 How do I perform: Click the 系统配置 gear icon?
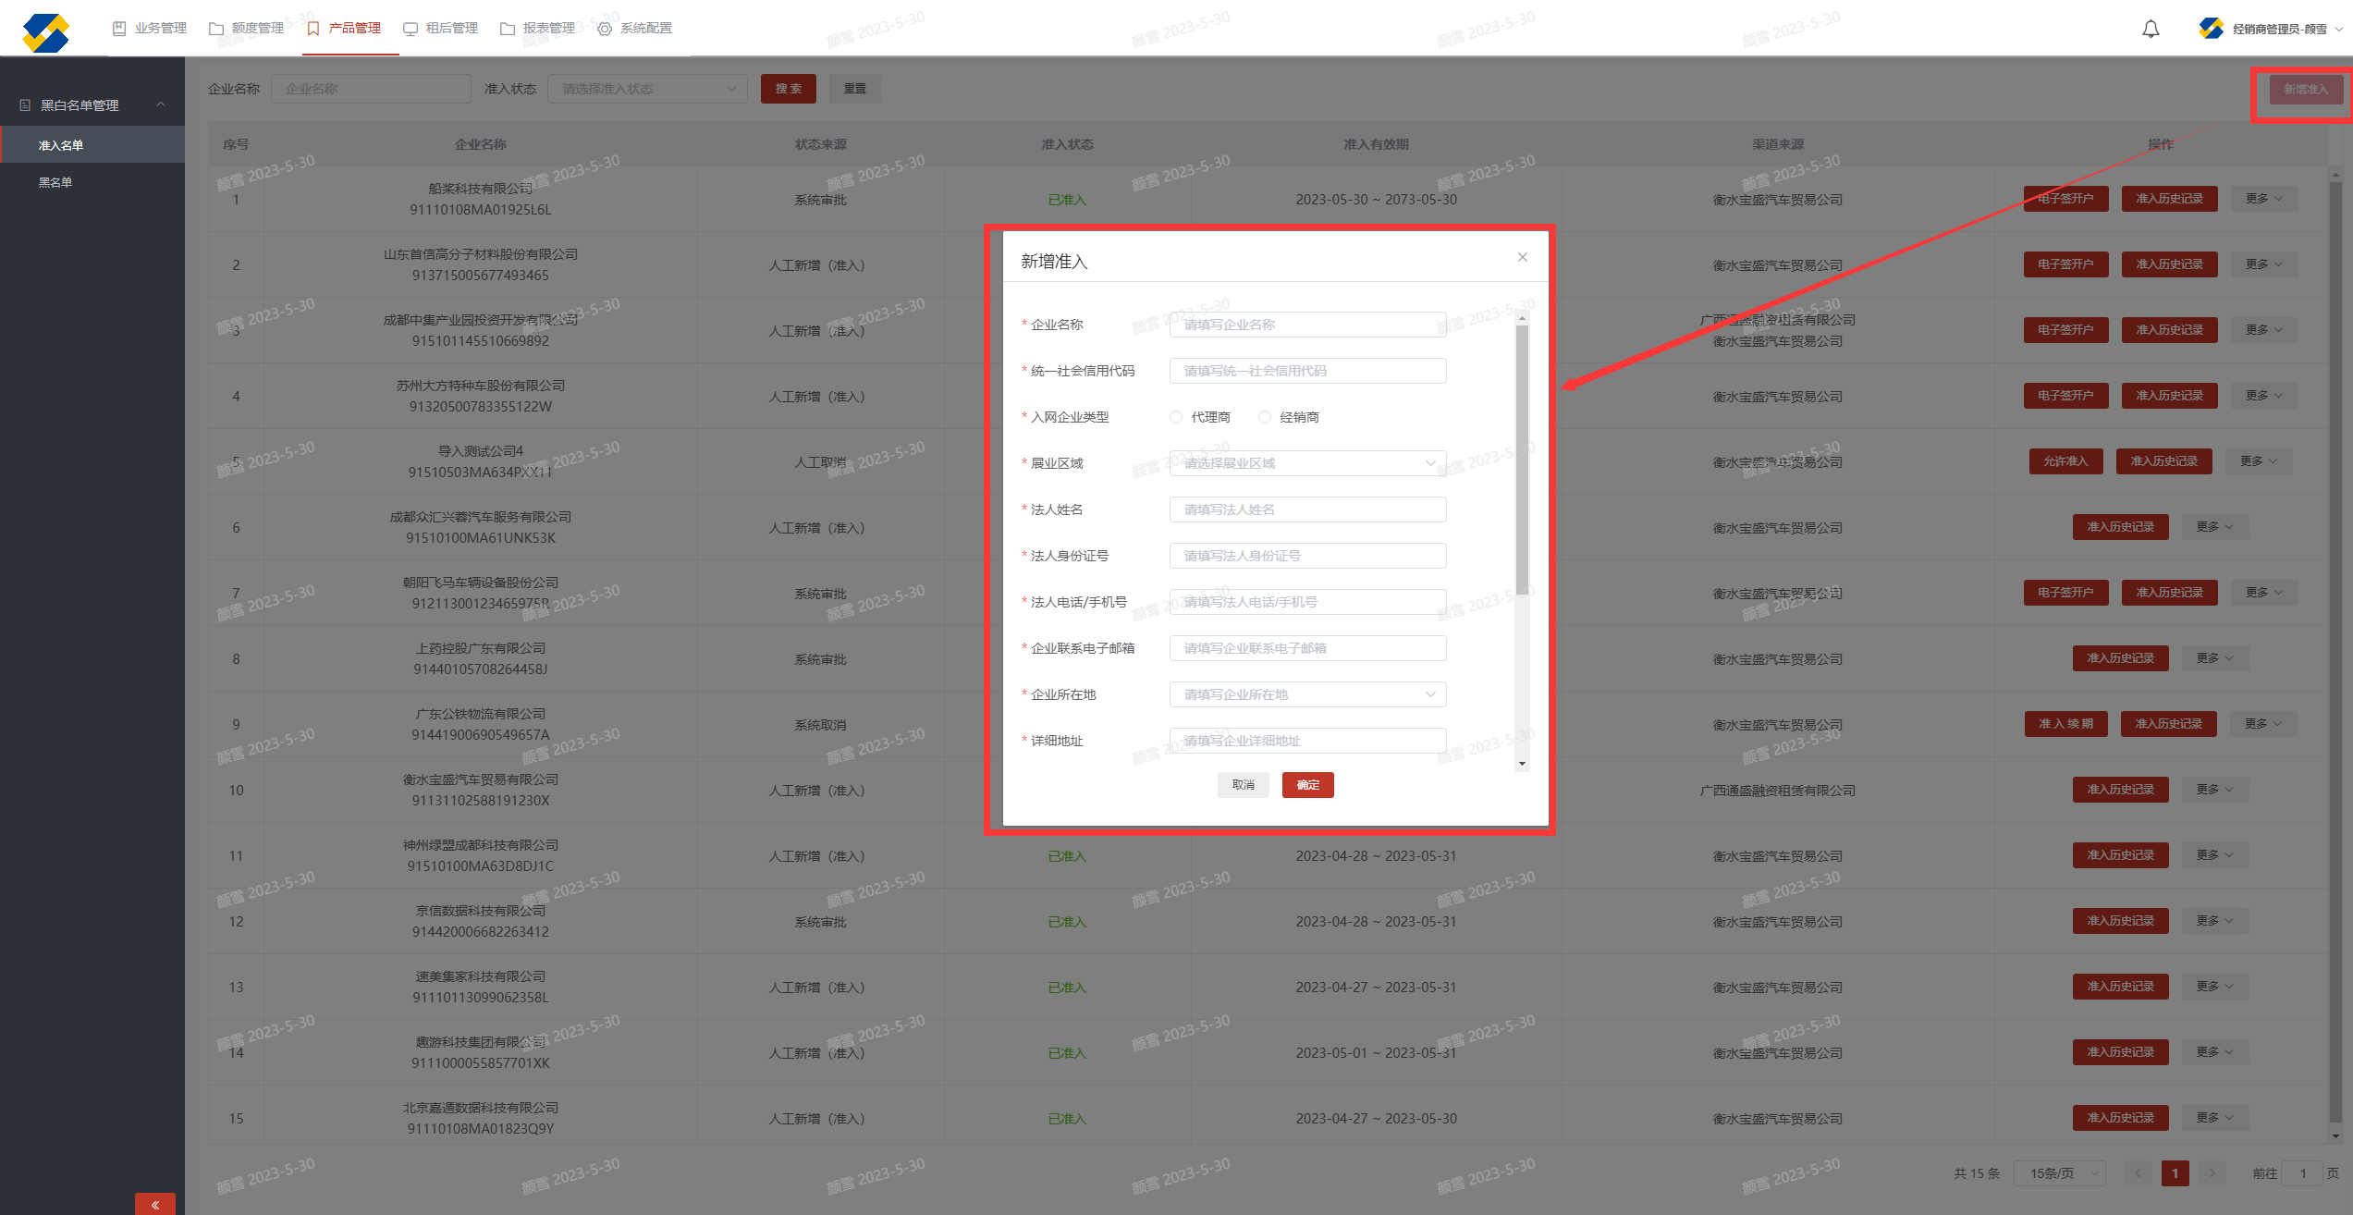point(605,29)
